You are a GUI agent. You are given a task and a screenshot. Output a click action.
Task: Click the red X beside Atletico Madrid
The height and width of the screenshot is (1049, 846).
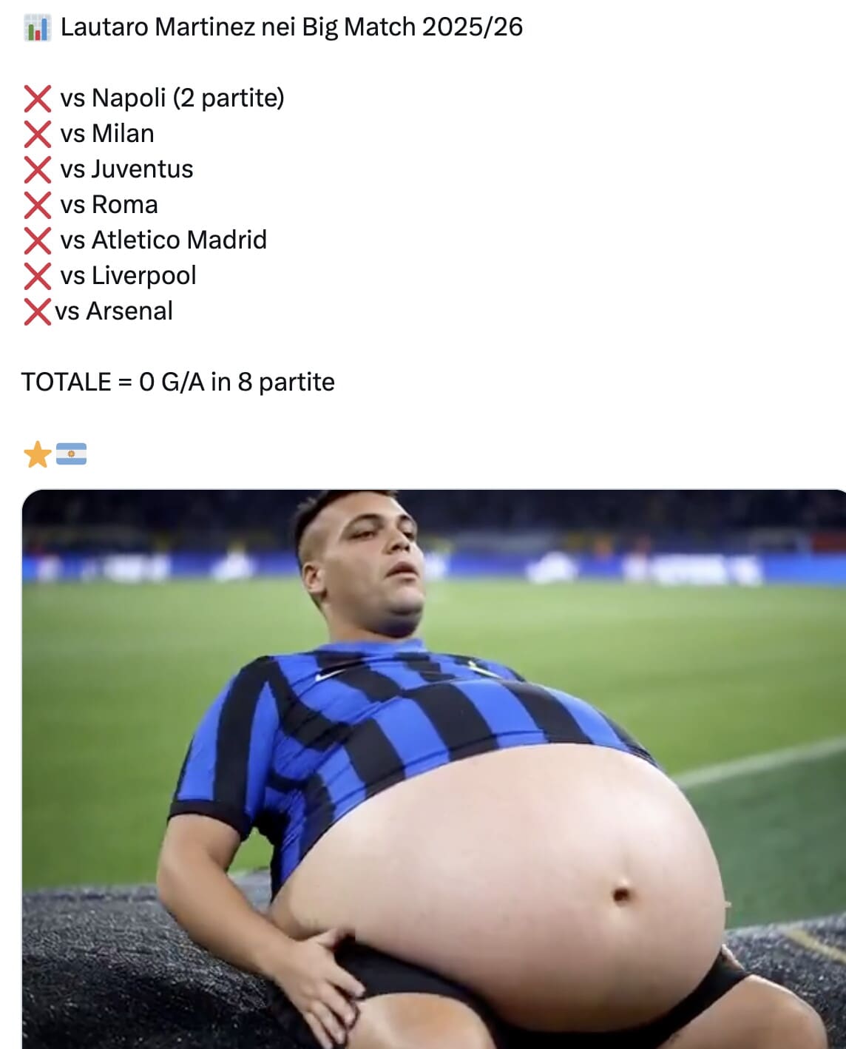[37, 240]
